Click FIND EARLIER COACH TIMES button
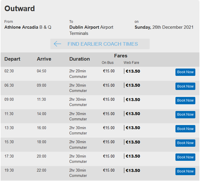This screenshot has width=200, height=181. click(100, 44)
